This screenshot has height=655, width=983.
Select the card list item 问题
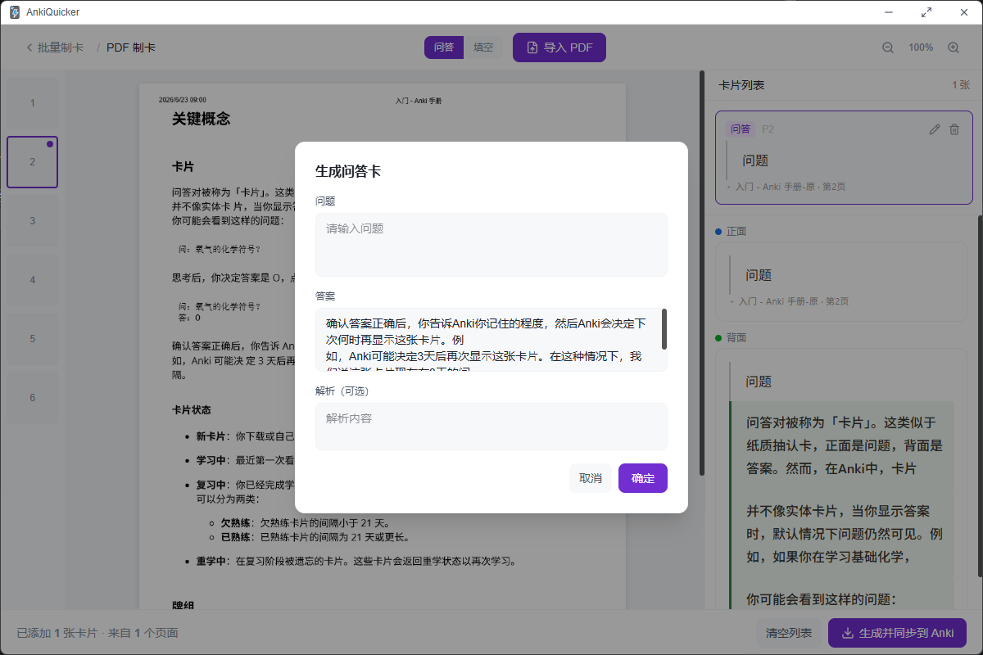(x=844, y=157)
